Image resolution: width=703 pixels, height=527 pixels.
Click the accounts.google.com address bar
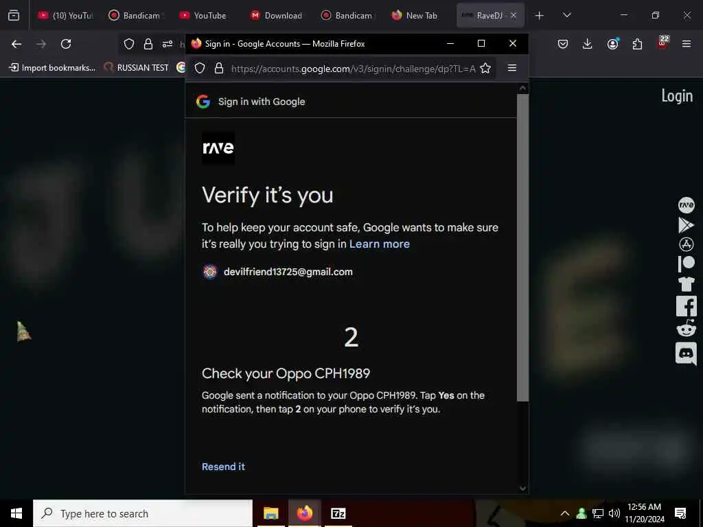click(353, 69)
